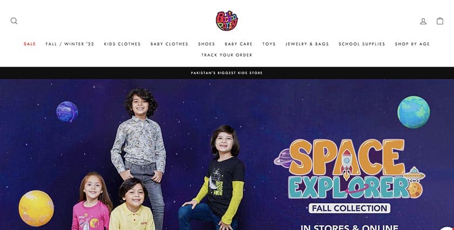The image size is (454, 230).
Task: Select the Toys menu item
Action: click(269, 44)
